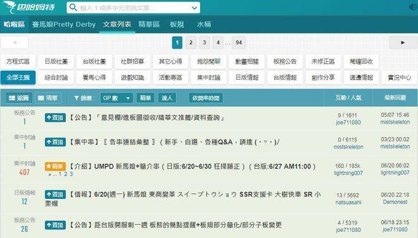The height and width of the screenshot is (238, 418).
Task: Click 置頂 badge on first announcement
Action: (x=55, y=117)
